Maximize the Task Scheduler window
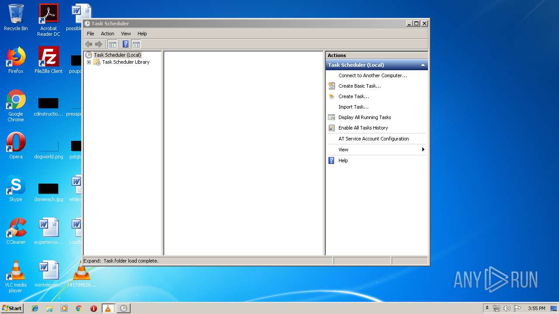 (x=417, y=24)
